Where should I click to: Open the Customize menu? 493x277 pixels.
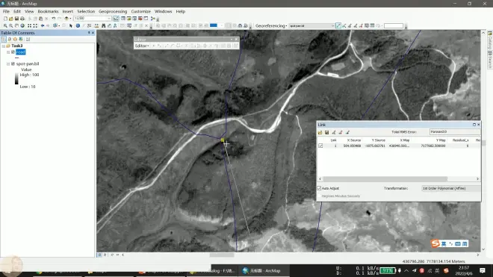(x=141, y=11)
